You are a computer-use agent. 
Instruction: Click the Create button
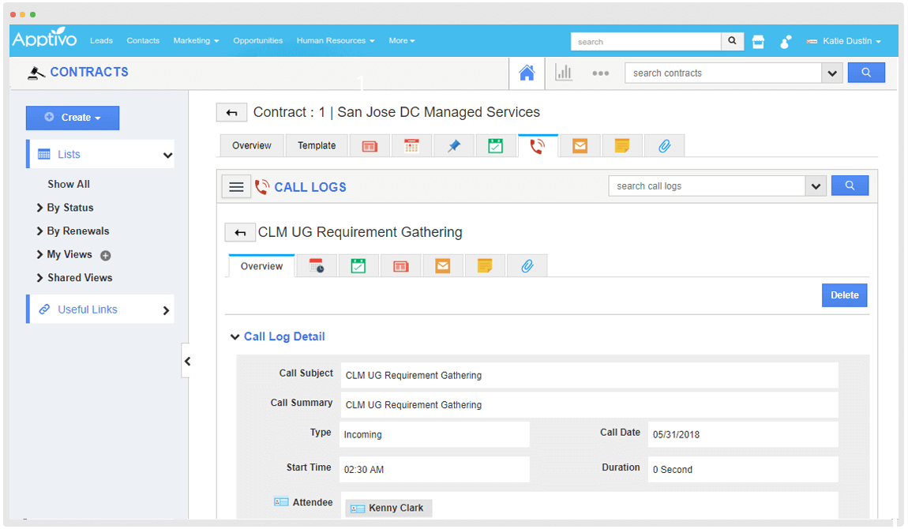[73, 118]
